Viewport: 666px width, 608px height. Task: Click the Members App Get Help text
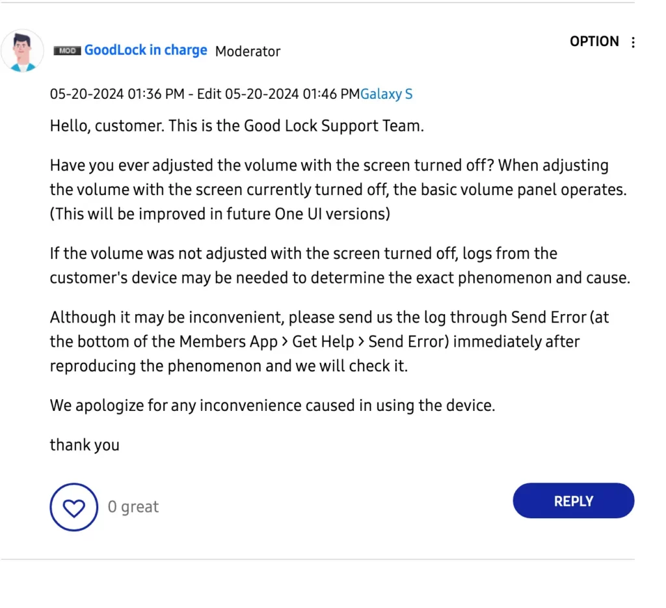coord(266,342)
